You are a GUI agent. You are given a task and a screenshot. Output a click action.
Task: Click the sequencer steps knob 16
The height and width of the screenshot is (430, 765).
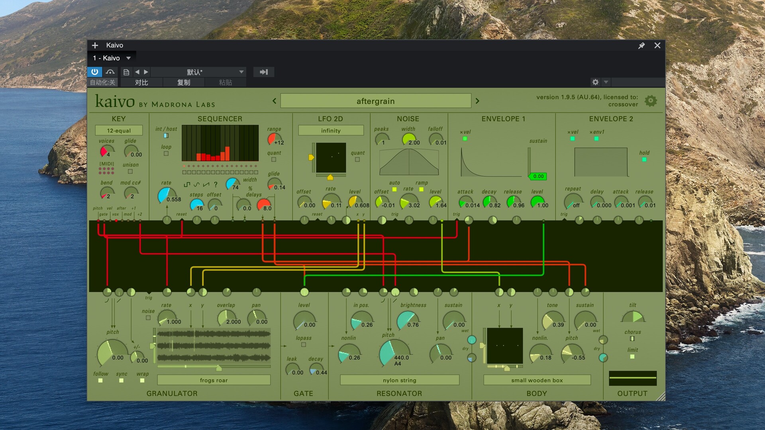pyautogui.click(x=196, y=205)
